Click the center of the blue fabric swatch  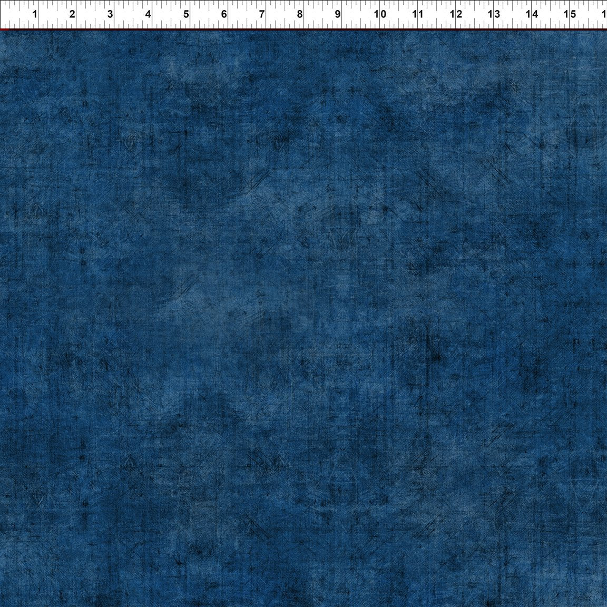tap(303, 316)
